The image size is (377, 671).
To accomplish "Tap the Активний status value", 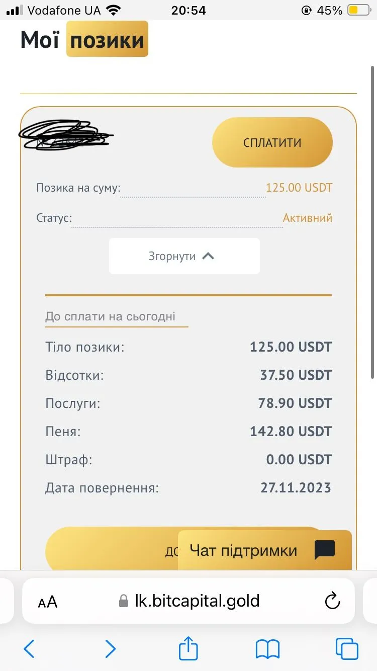I will pos(307,218).
